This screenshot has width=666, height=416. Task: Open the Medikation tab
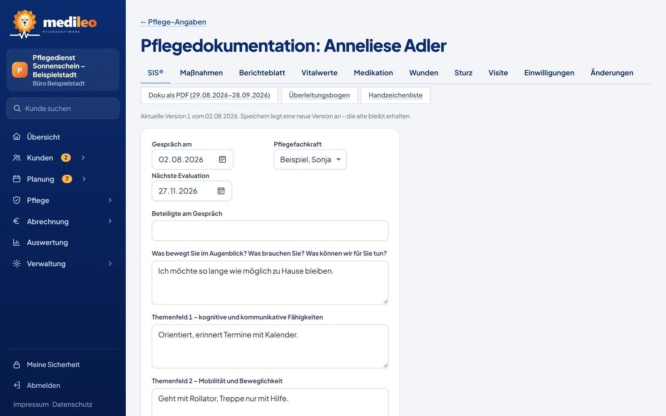[373, 73]
